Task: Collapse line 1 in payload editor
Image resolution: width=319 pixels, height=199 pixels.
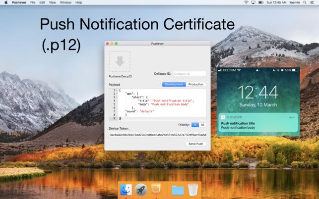Action: pos(117,90)
